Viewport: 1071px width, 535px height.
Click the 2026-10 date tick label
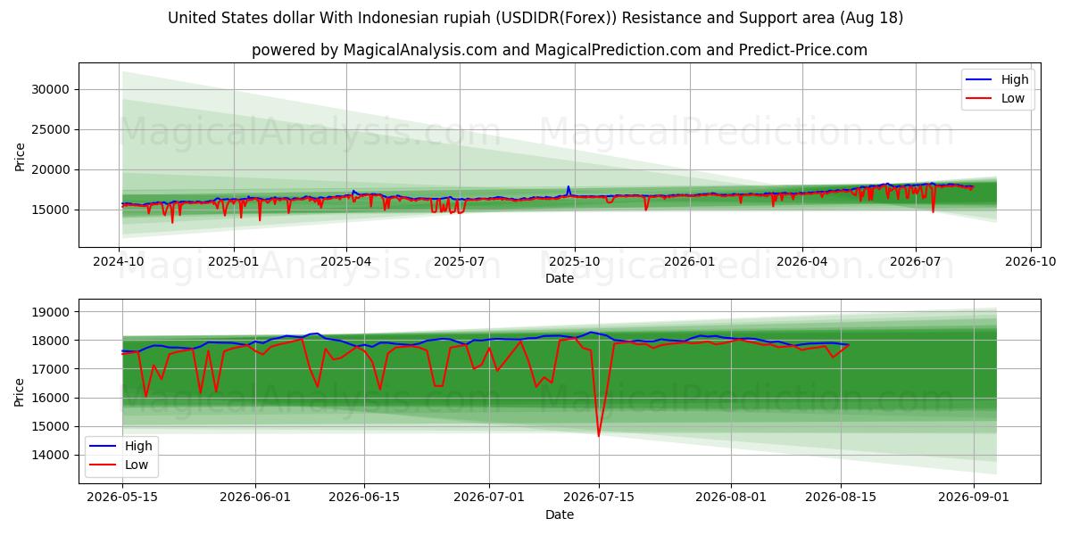point(1030,263)
